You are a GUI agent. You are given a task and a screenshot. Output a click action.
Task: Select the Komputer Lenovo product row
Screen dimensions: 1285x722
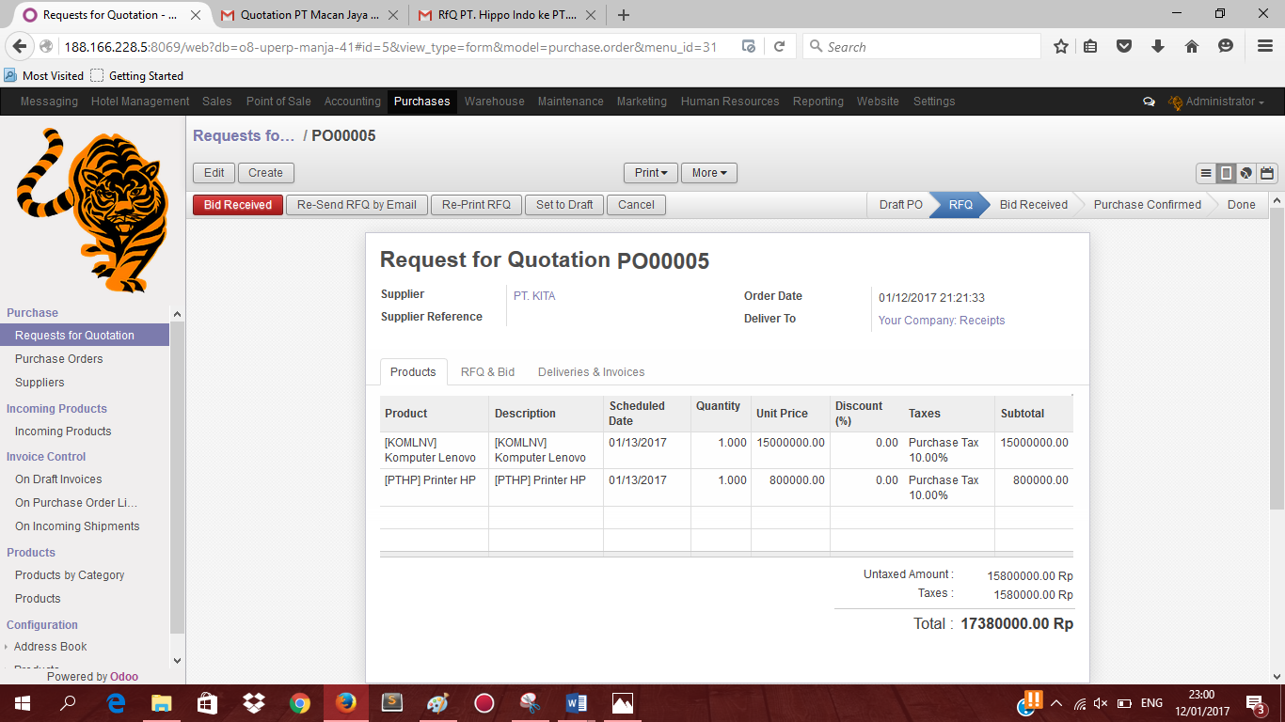pyautogui.click(x=726, y=450)
